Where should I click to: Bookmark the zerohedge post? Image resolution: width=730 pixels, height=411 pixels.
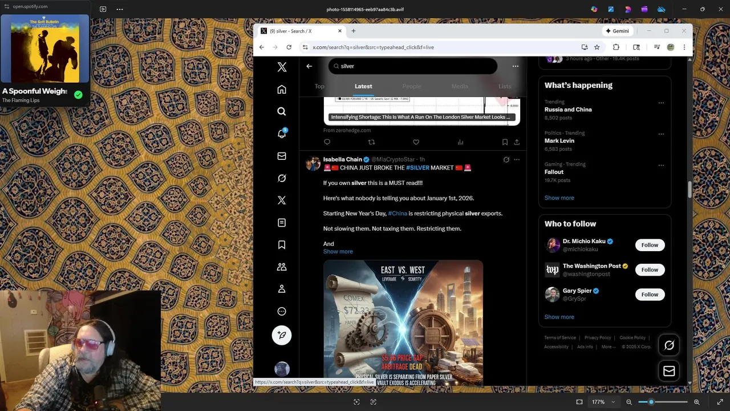click(x=505, y=142)
